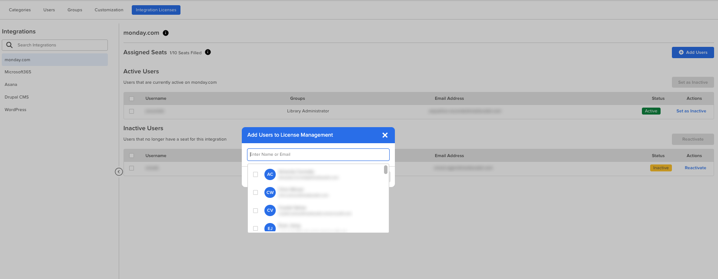The height and width of the screenshot is (279, 718).
Task: Check the box for user AC
Action: click(256, 174)
